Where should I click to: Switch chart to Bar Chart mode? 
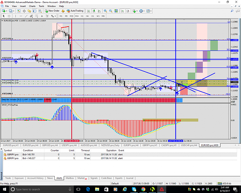[x=89, y=11]
